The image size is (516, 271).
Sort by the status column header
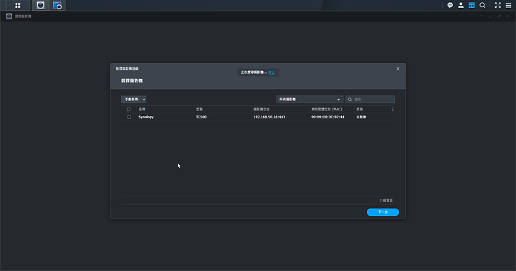(372, 109)
